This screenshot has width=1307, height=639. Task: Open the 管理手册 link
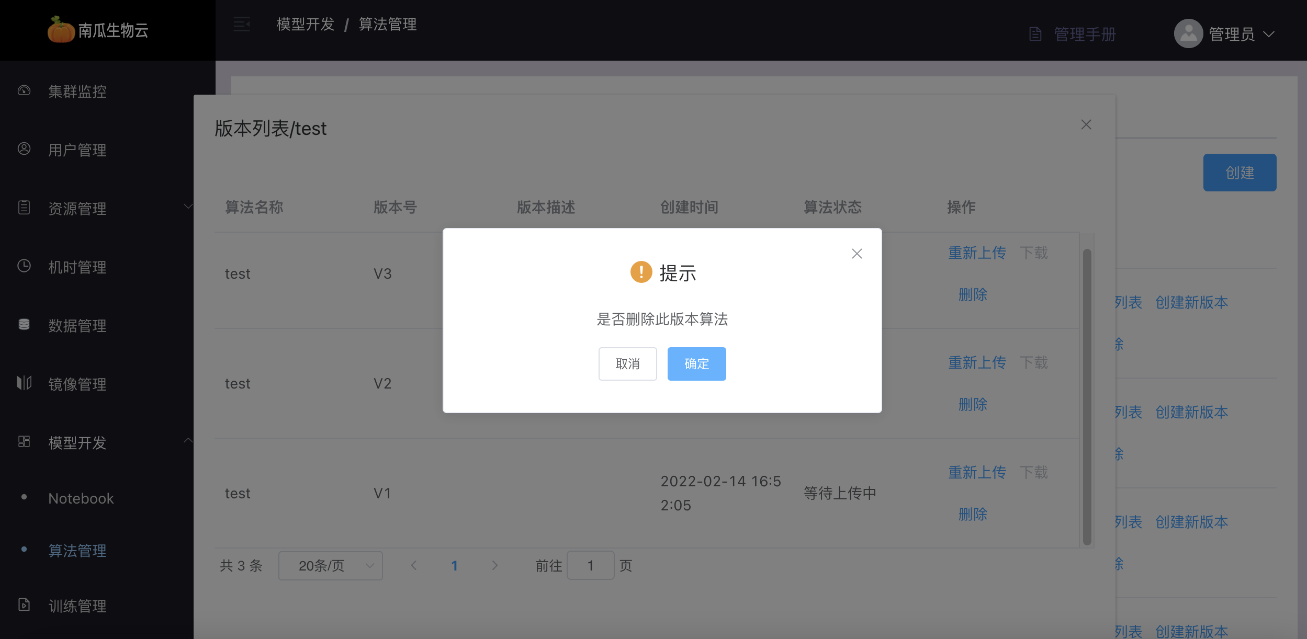pyautogui.click(x=1085, y=35)
